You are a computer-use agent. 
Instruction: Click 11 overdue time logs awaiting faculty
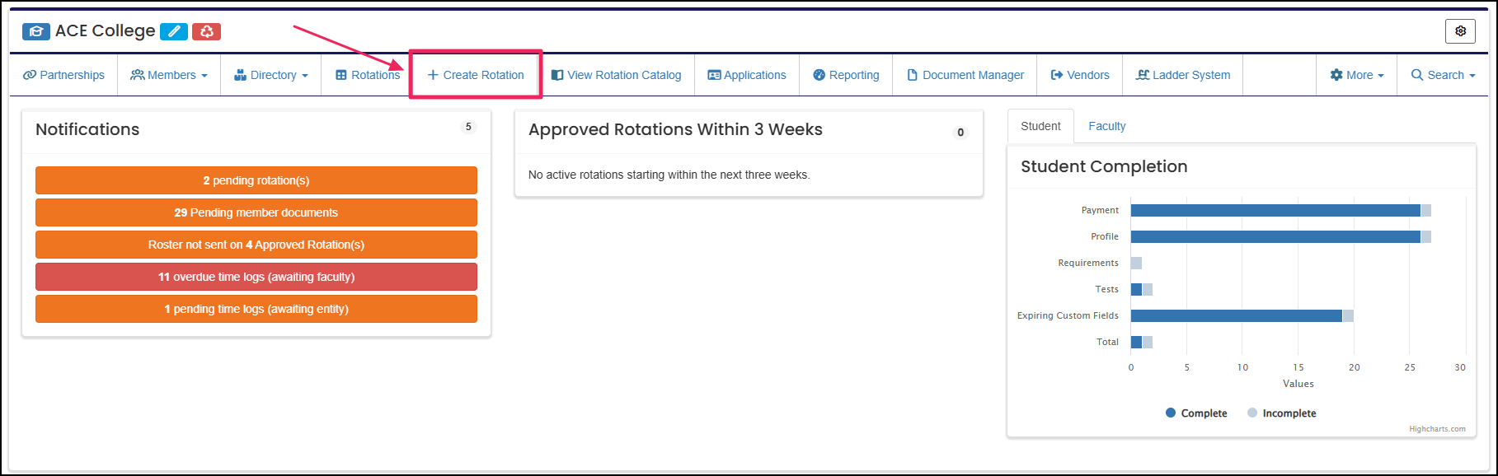click(256, 277)
